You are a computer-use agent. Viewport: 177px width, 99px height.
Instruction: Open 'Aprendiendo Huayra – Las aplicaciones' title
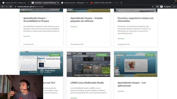click(132, 84)
